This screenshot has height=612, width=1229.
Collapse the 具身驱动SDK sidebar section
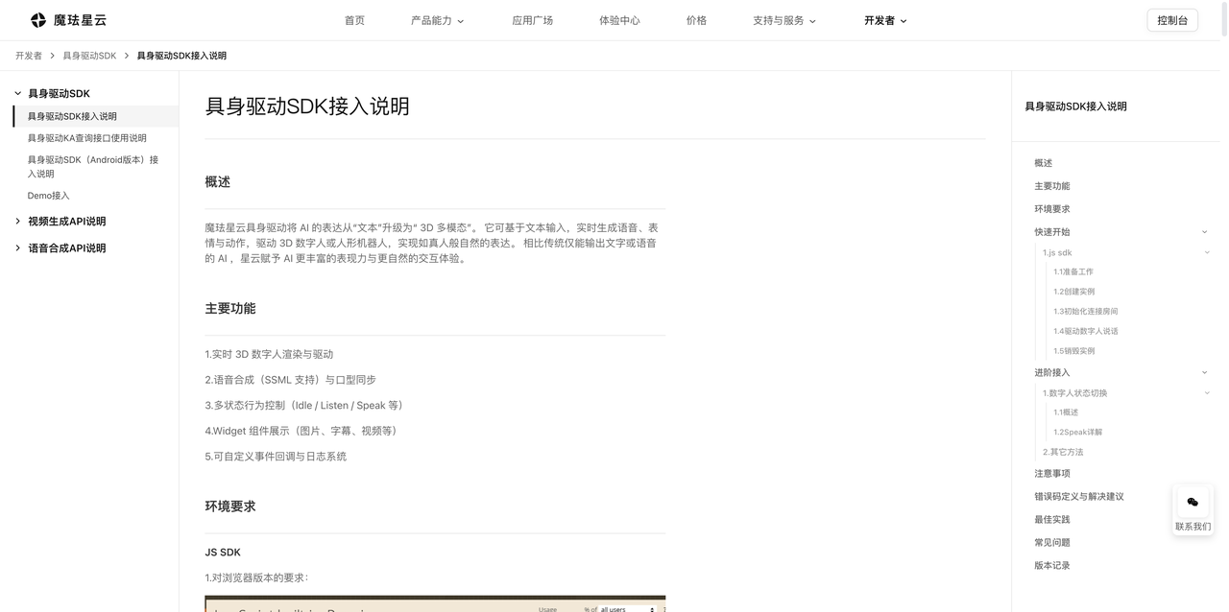point(18,93)
